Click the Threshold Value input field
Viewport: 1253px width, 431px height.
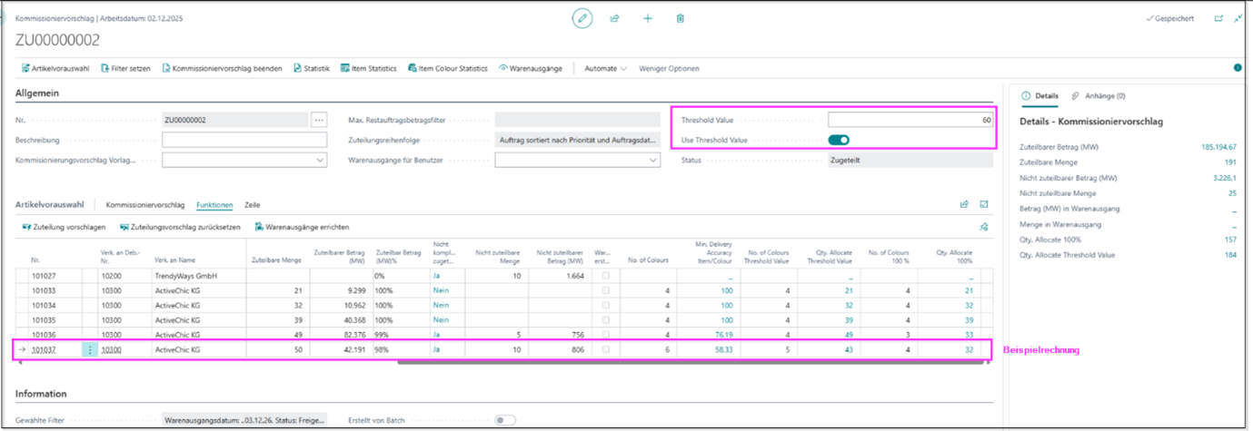(x=910, y=120)
